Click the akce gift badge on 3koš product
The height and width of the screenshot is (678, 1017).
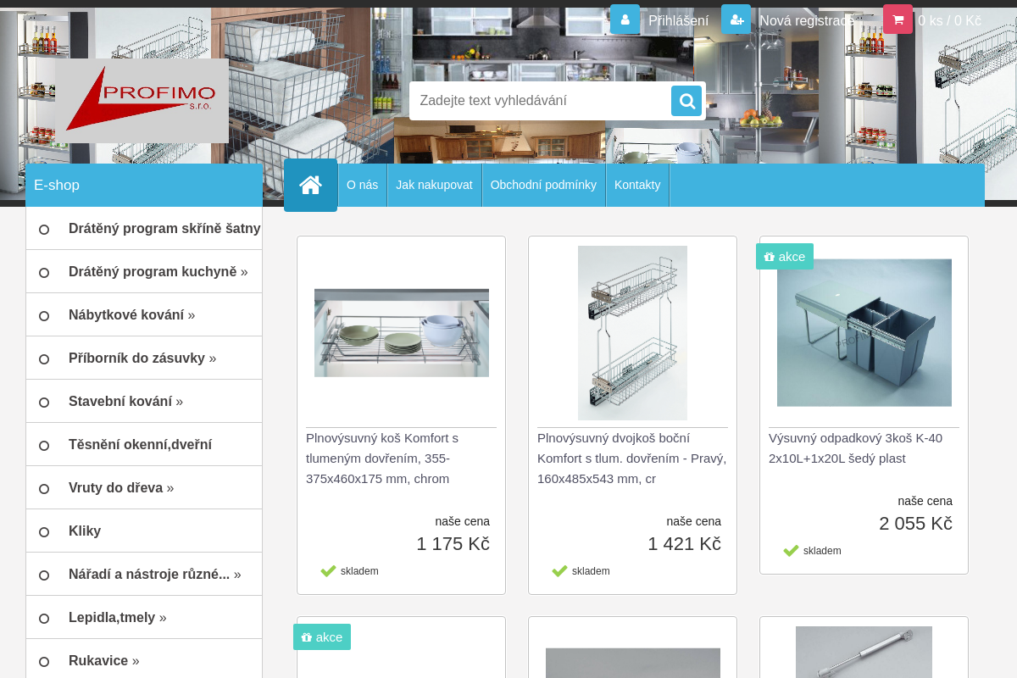[x=784, y=257]
